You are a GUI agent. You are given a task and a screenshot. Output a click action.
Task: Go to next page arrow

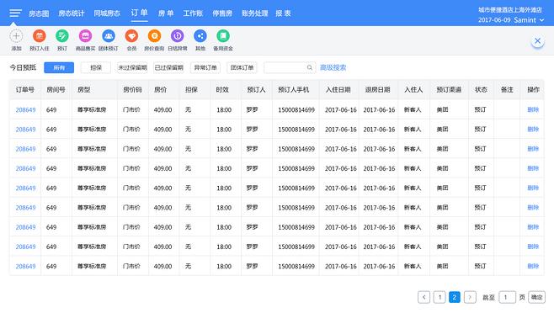[x=470, y=297]
